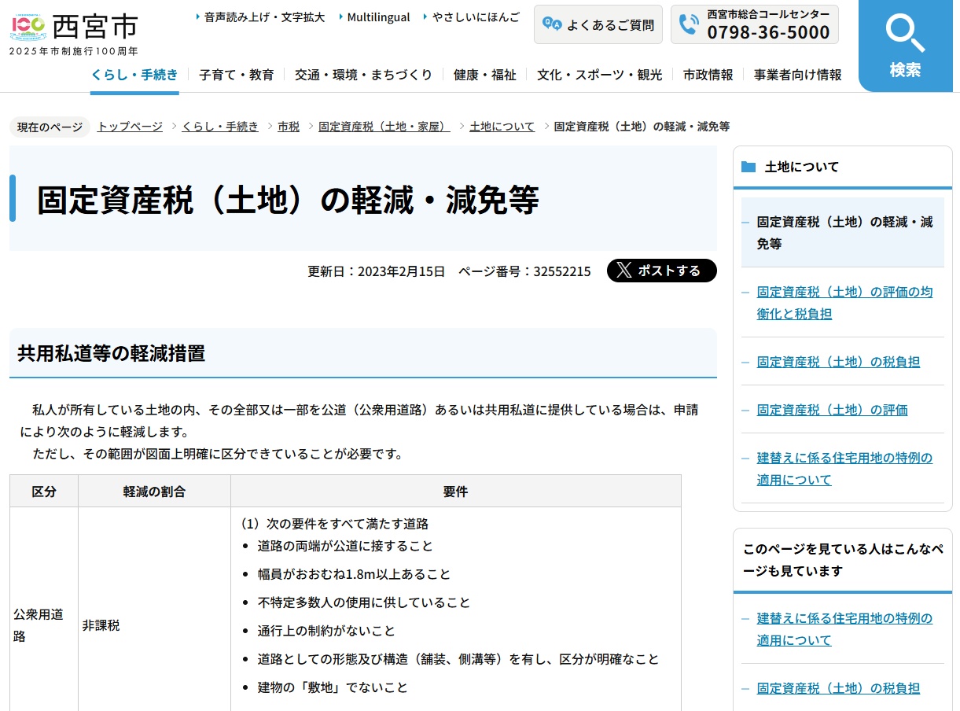Share page with X ポストする button
This screenshot has height=711, width=960.
[661, 271]
